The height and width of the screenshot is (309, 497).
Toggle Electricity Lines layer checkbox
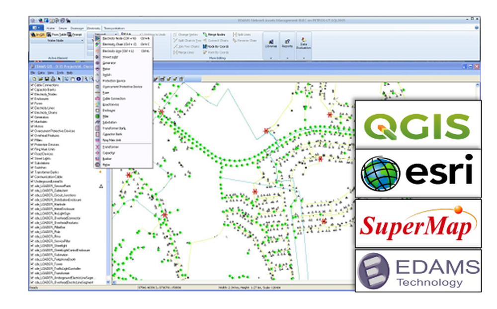pos(32,108)
